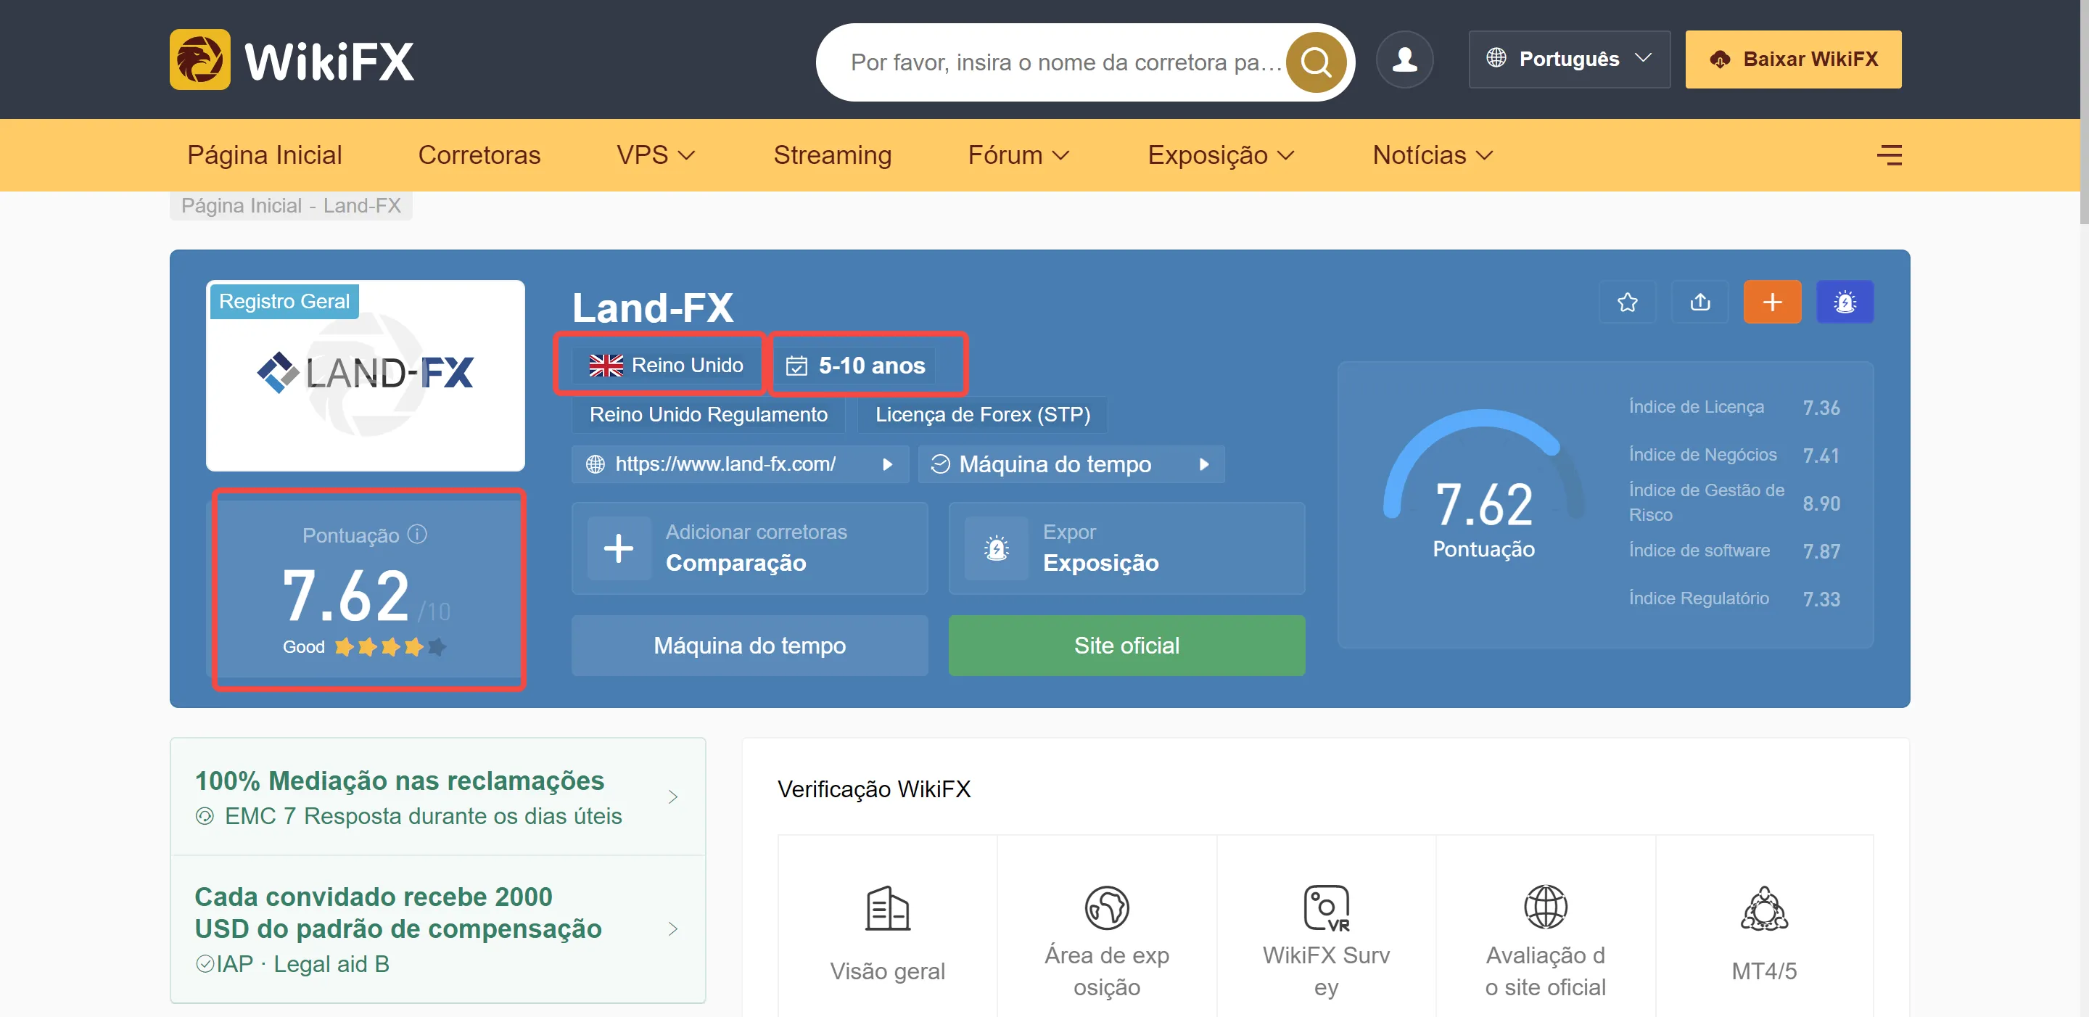
Task: Click the Land-FX broker logo thumbnail
Action: click(365, 375)
